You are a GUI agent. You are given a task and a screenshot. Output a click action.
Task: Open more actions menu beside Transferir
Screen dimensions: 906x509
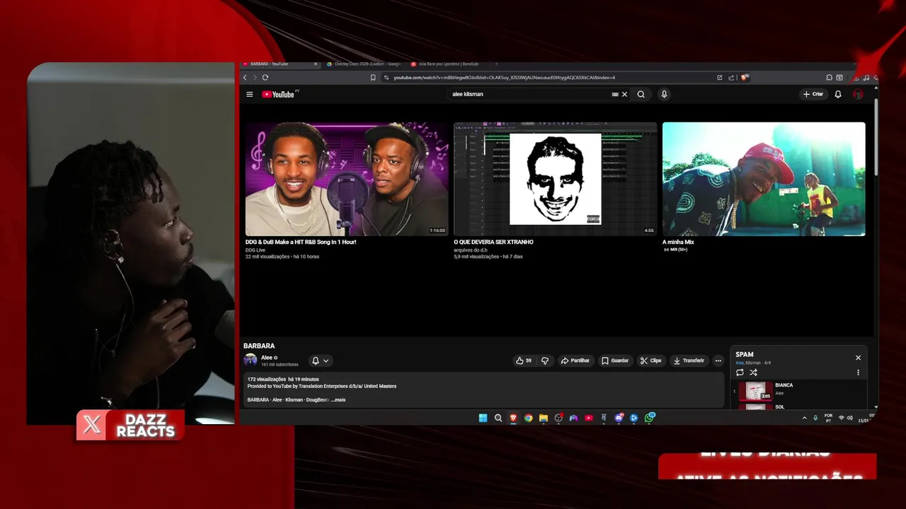718,361
